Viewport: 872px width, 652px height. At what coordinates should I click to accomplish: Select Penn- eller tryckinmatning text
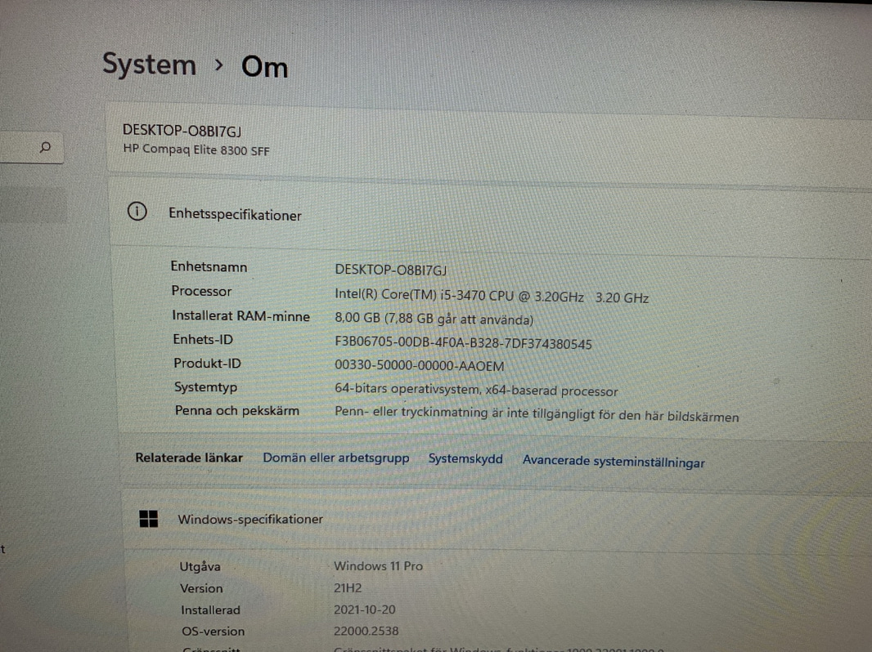tap(537, 414)
